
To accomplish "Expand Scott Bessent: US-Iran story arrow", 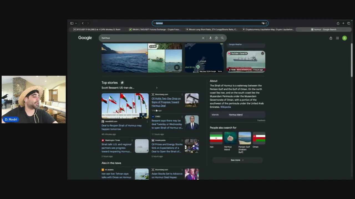I will [x=157, y=88].
